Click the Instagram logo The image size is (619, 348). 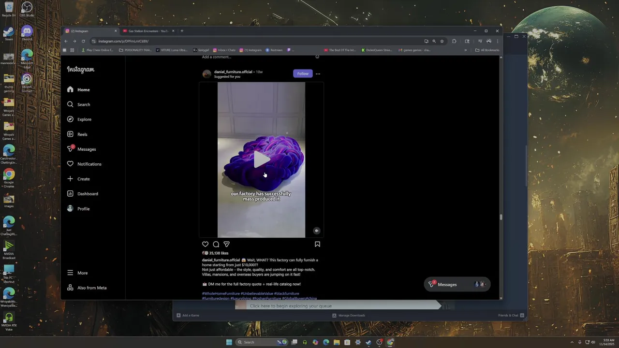80,70
